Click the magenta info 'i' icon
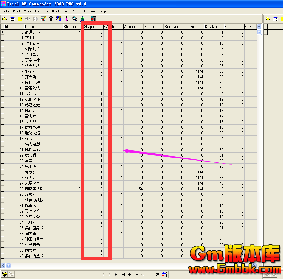283x279 pixels. point(67,19)
